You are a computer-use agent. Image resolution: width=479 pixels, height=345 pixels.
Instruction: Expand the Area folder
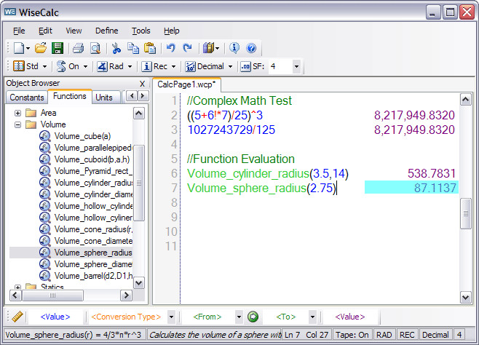17,113
